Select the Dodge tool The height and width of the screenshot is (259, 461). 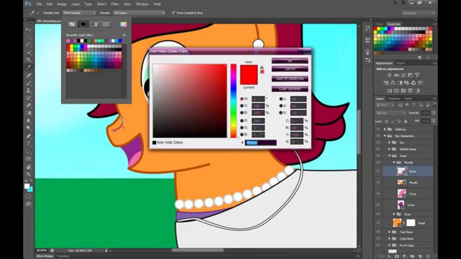28,128
